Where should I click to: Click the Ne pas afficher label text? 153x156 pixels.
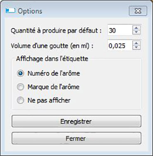(x=49, y=100)
